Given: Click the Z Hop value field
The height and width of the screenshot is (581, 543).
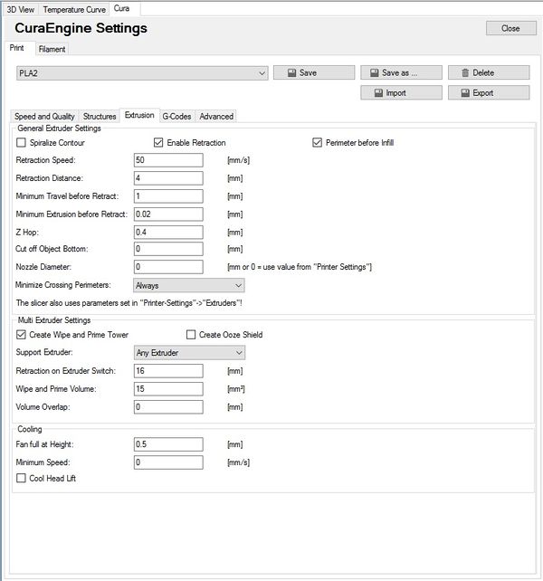Looking at the screenshot, I should (x=168, y=233).
